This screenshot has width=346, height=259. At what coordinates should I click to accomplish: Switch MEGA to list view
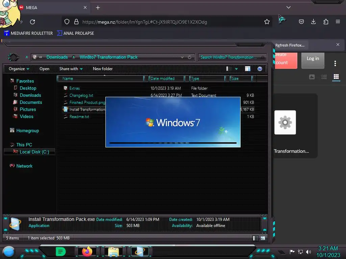click(324, 77)
